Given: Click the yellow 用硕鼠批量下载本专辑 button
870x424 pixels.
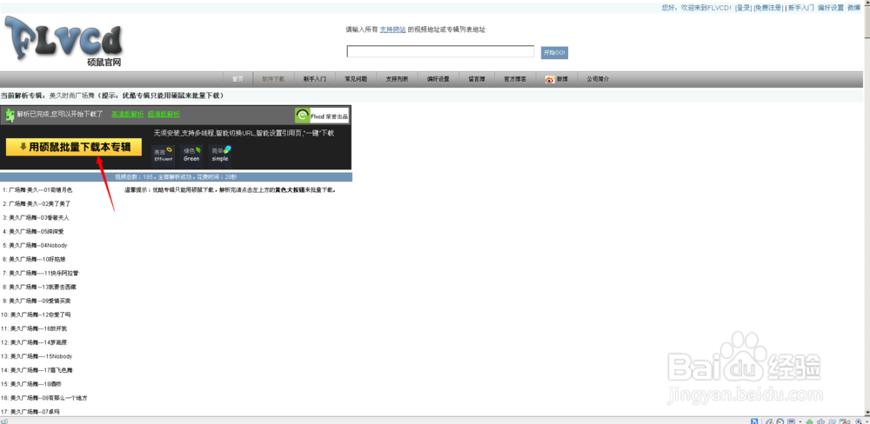Looking at the screenshot, I should click(74, 147).
